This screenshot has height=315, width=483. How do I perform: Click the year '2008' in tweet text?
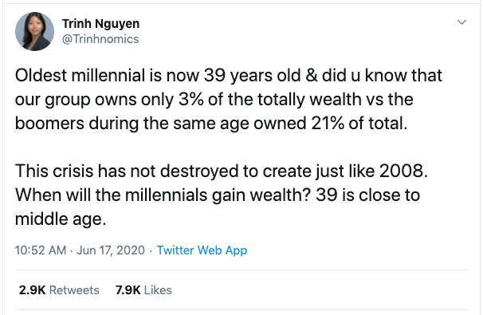pyautogui.click(x=402, y=171)
